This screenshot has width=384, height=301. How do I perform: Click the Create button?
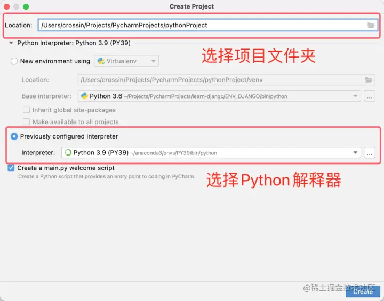(363, 292)
